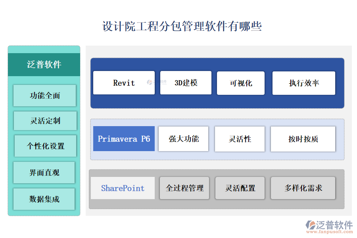Select 功能全面 in the left sidebar

(x=44, y=96)
